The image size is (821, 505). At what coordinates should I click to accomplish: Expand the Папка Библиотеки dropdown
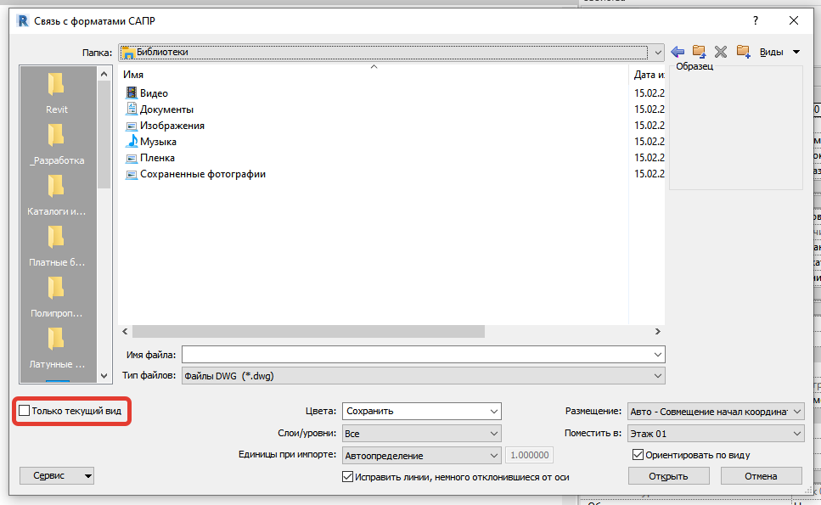point(658,52)
